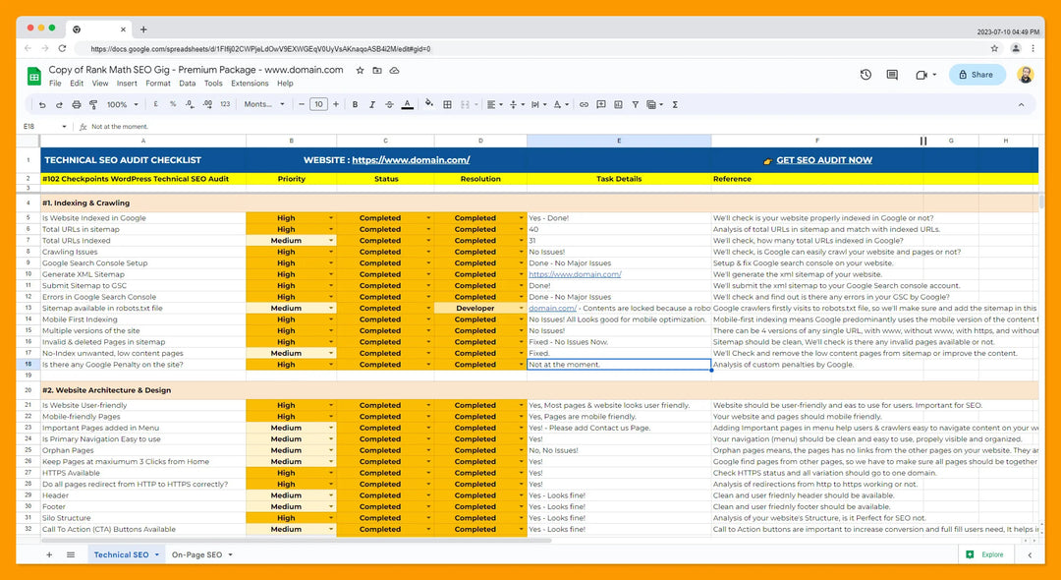Insert a comment from the toolbar
The image size is (1061, 580).
602,104
